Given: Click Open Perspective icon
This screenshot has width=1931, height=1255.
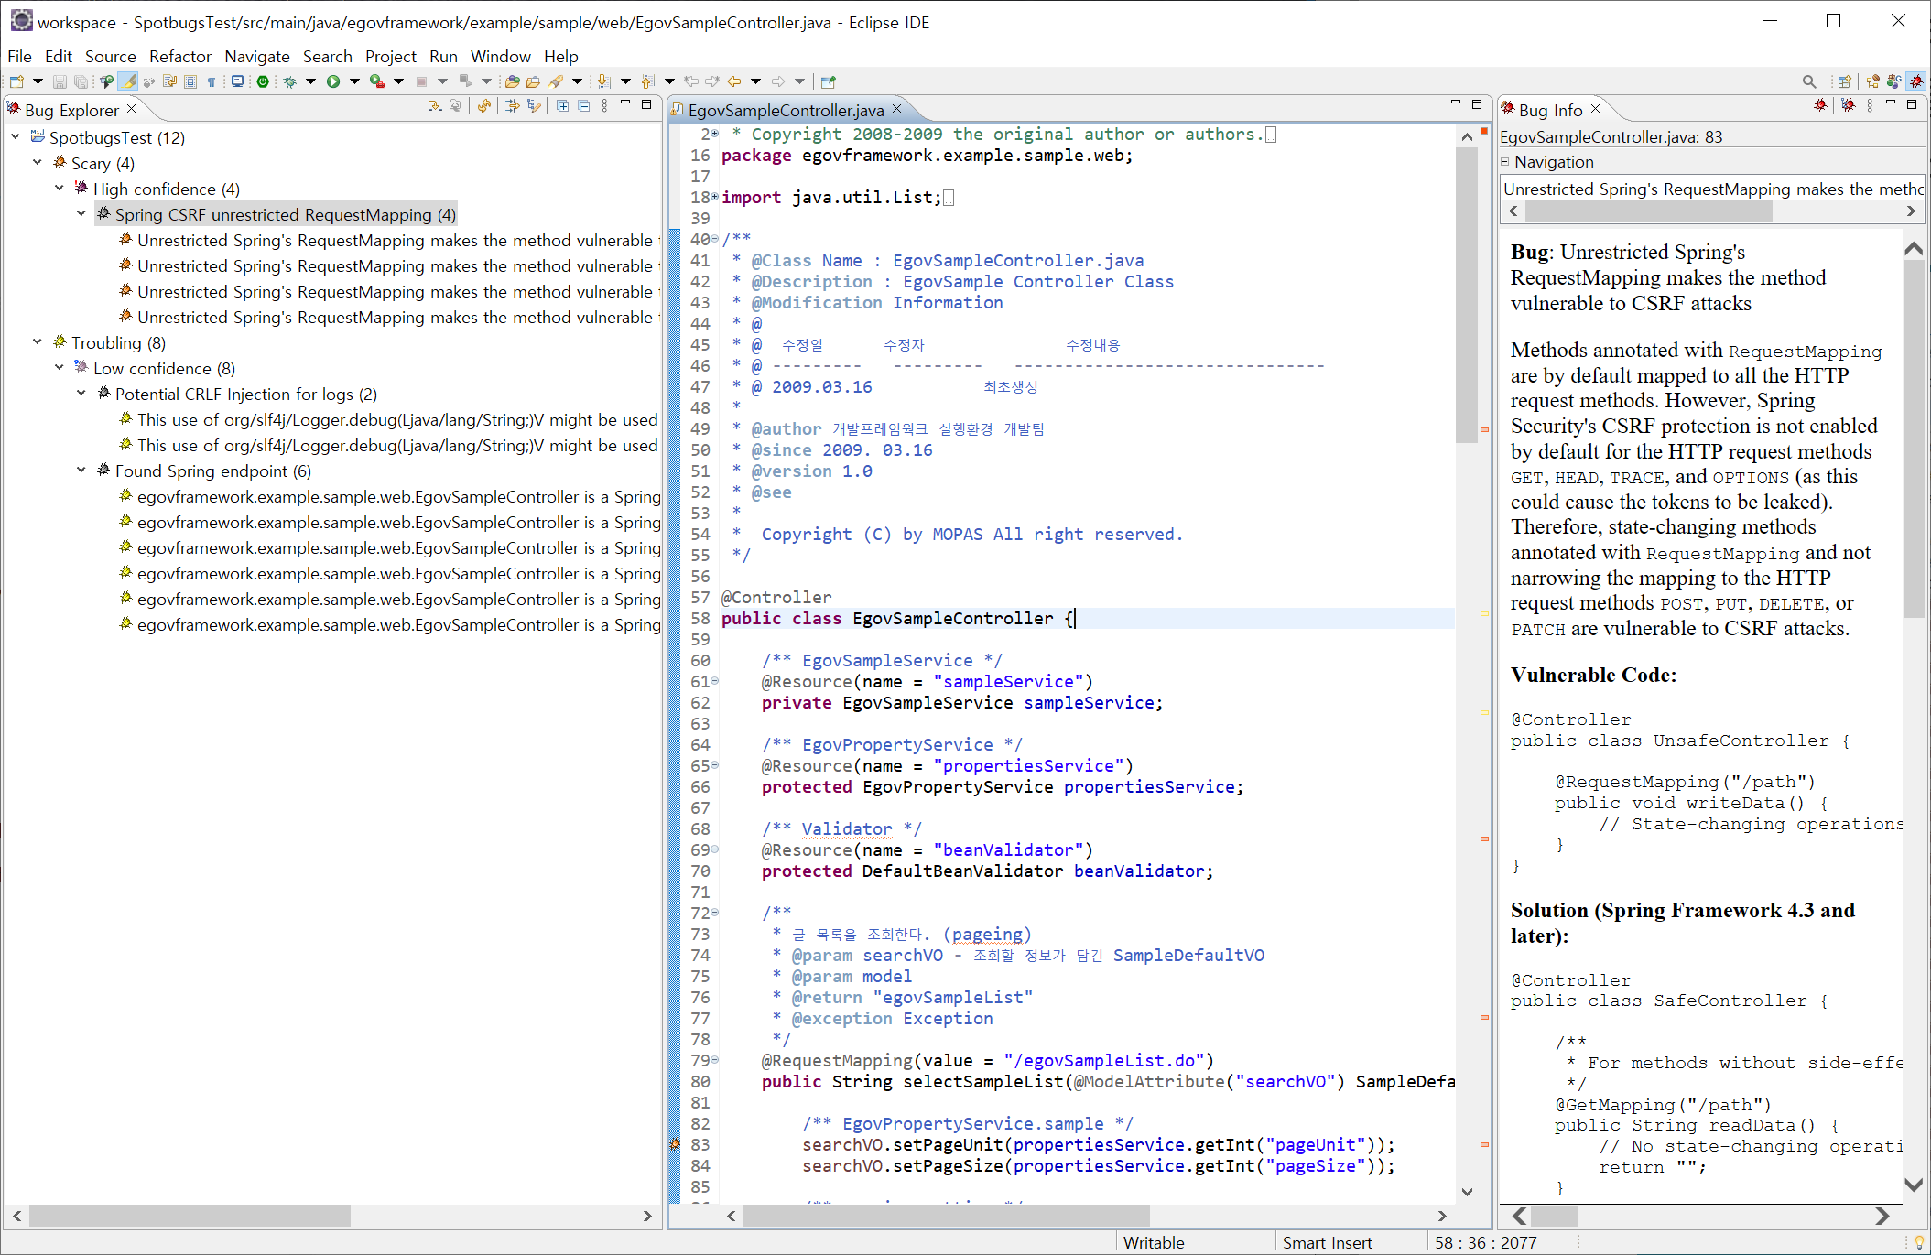Looking at the screenshot, I should click(1845, 81).
